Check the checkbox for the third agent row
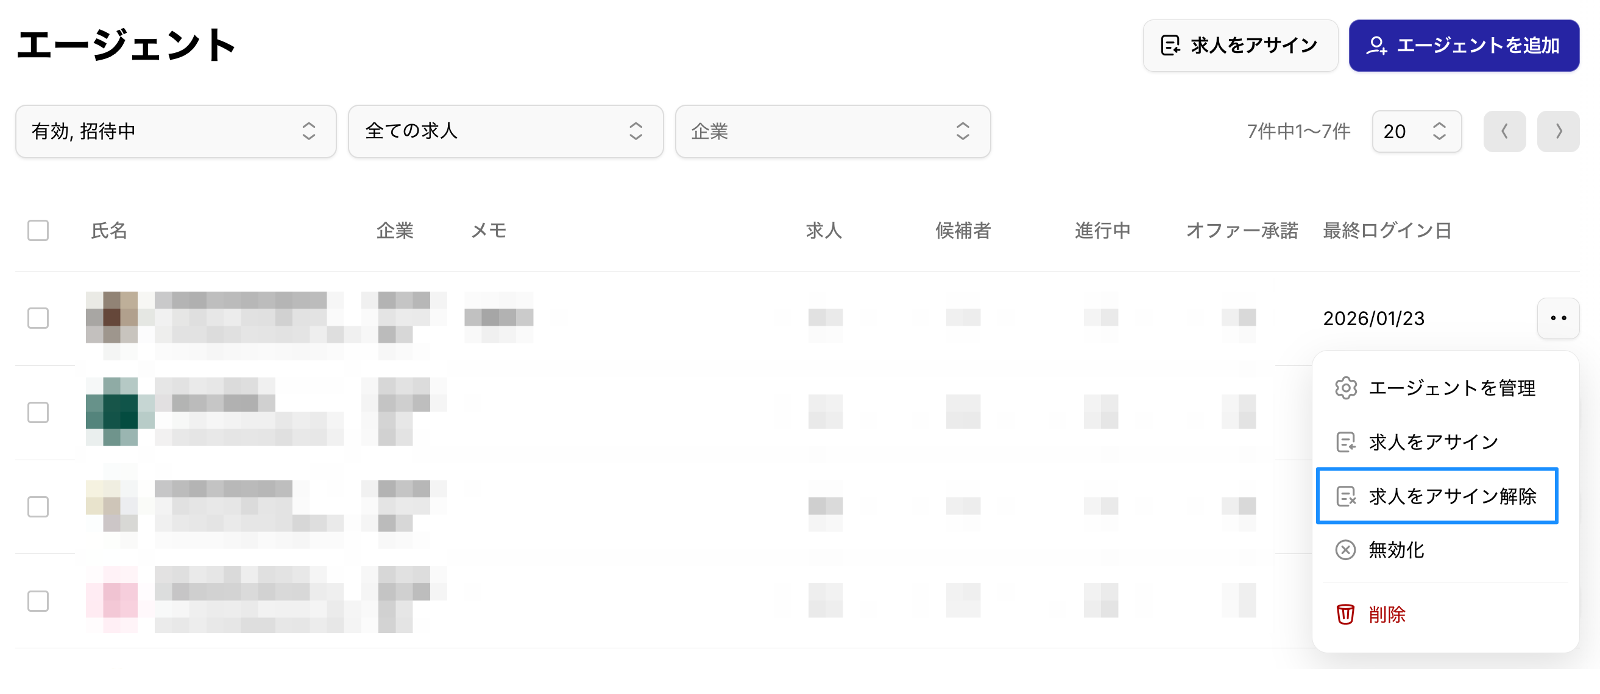This screenshot has height=694, width=1600. (x=38, y=506)
